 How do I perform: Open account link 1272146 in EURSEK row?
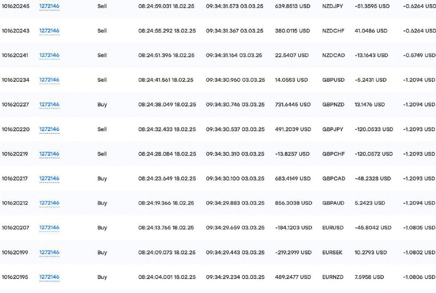pos(49,253)
